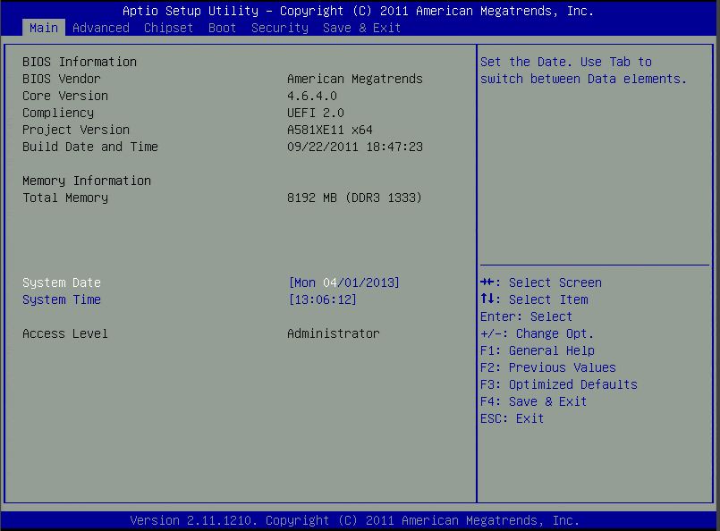Open the Chipset tab

(x=168, y=28)
